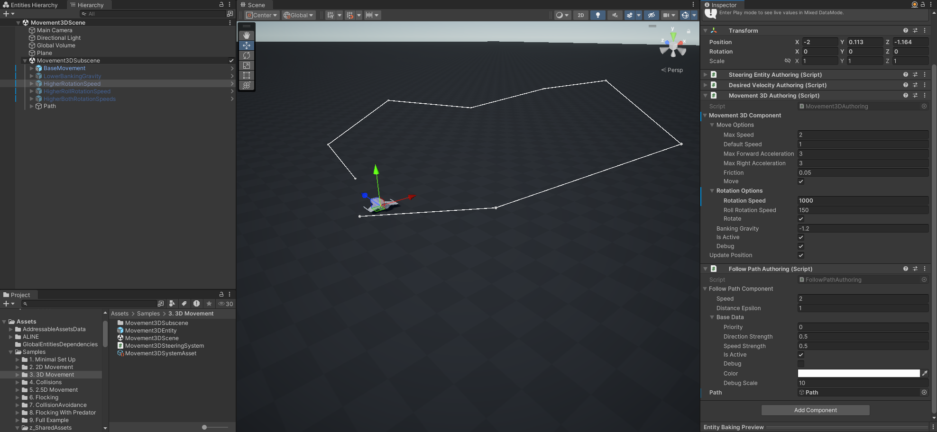Select the Hand view tool

pyautogui.click(x=247, y=36)
